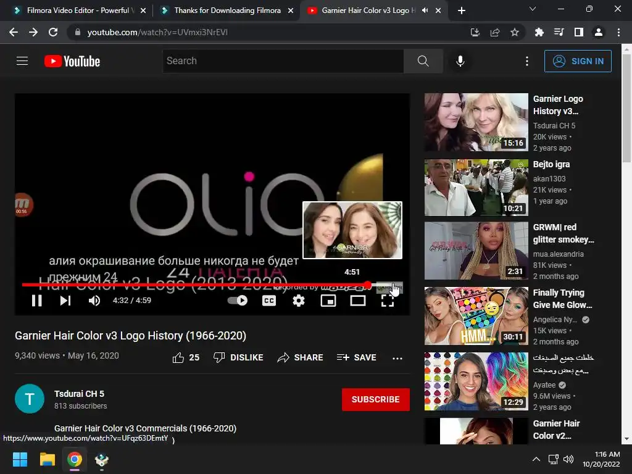Click the search magnifier button
The width and height of the screenshot is (632, 474).
[423, 61]
